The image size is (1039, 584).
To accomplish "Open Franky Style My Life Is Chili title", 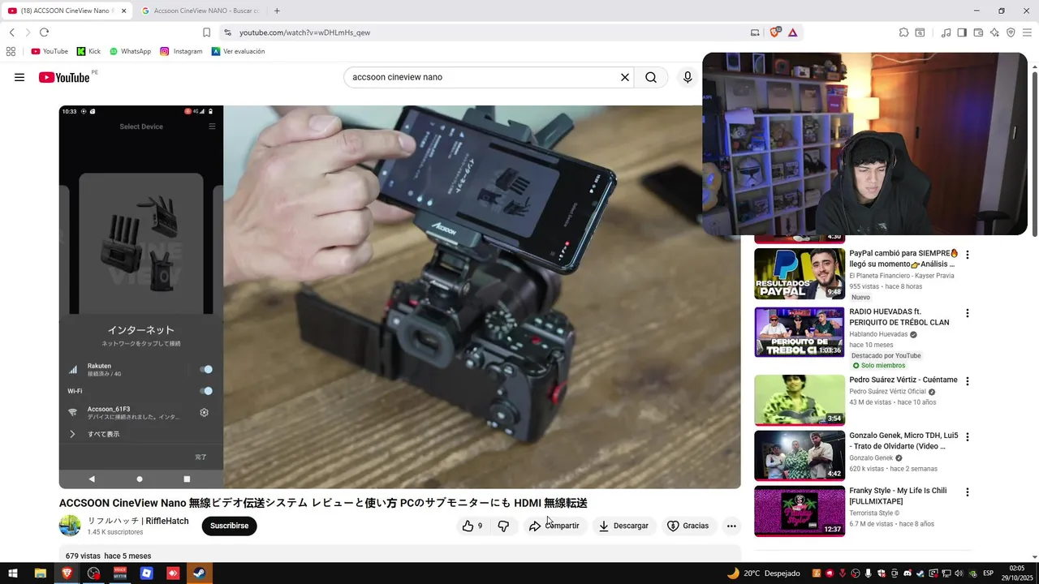I will 898,496.
